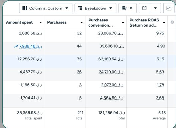Viewport: 176px width, 128px height.
Task: Click the total purchases 211
Action: (80, 113)
